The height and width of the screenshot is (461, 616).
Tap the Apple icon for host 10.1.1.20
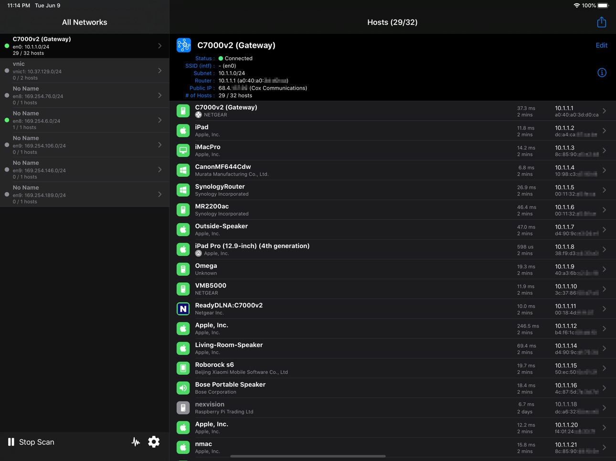pyautogui.click(x=183, y=428)
